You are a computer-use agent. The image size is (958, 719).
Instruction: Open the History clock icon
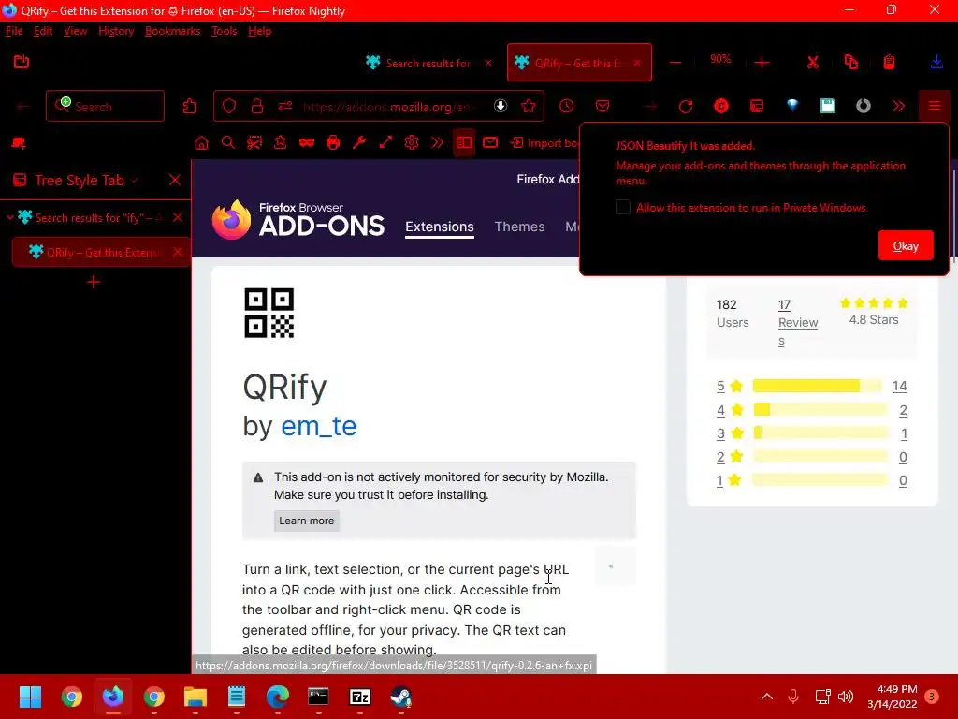coord(567,107)
